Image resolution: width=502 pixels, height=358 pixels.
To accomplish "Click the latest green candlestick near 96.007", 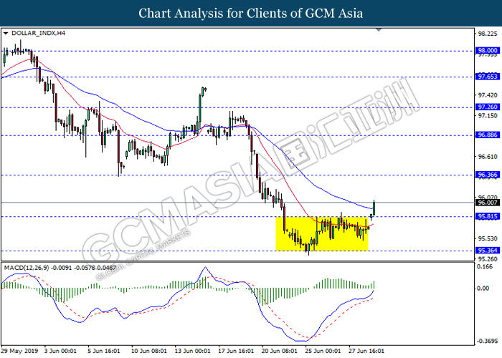I will (x=374, y=208).
